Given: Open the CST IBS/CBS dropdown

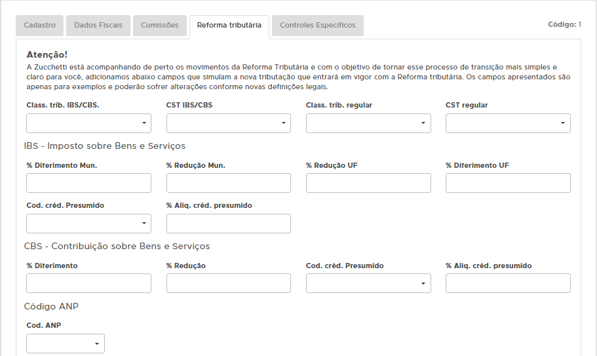Looking at the screenshot, I should (228, 123).
